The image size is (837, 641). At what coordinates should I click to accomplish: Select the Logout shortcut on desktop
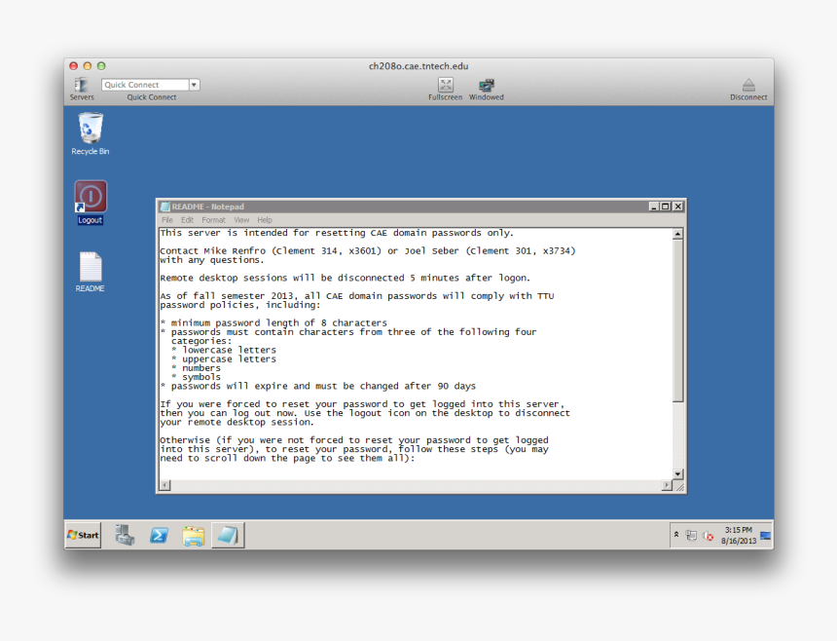click(91, 198)
